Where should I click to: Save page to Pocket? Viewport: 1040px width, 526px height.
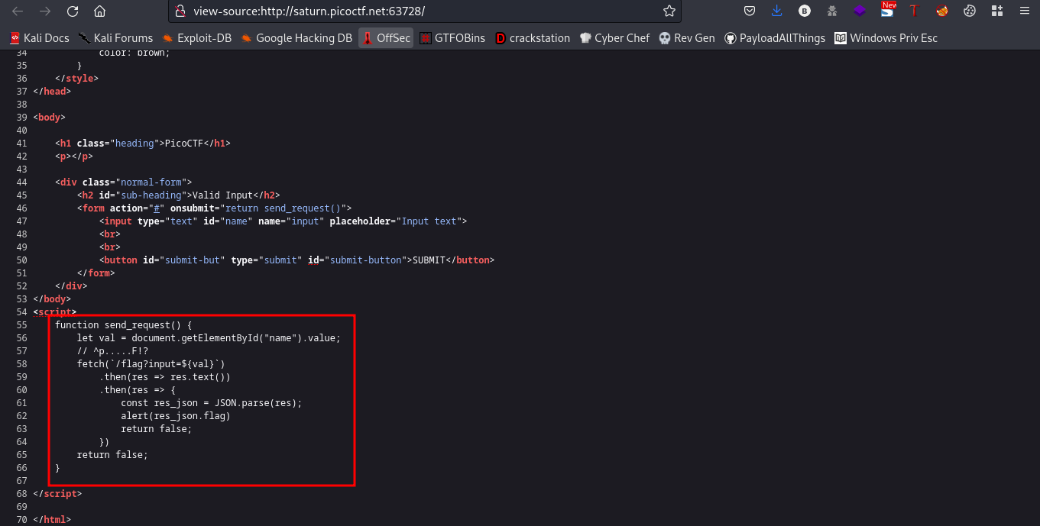point(750,11)
